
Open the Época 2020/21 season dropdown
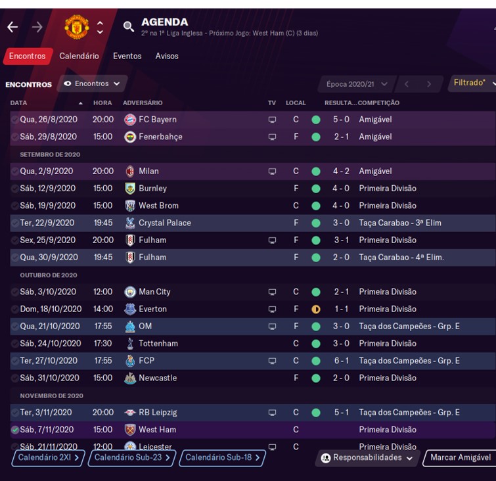[x=359, y=84]
